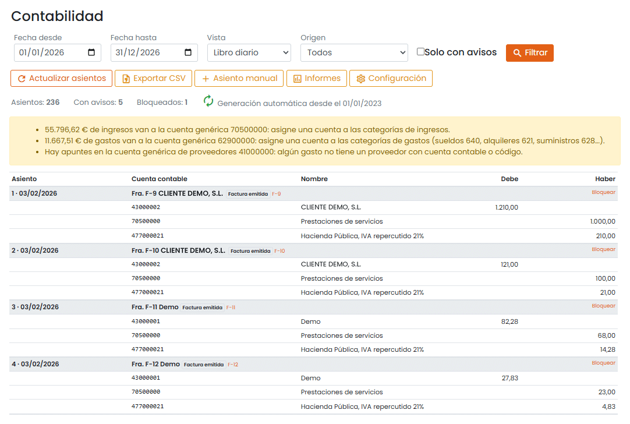
Task: Click Debe amount 1.210,00
Action: tap(506, 208)
